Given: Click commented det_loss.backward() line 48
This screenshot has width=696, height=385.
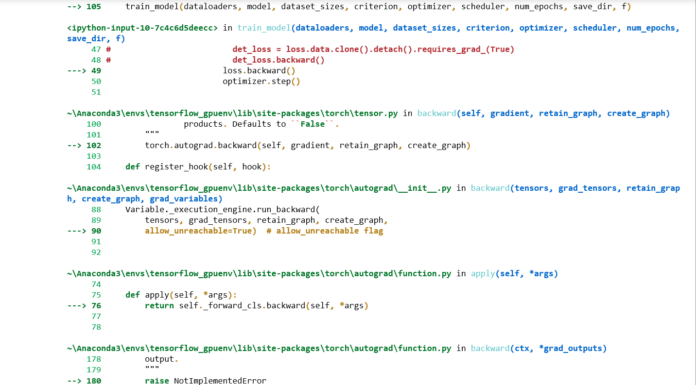Looking at the screenshot, I should [278, 60].
